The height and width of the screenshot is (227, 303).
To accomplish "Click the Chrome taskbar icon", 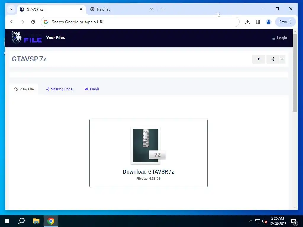I will [51, 221].
